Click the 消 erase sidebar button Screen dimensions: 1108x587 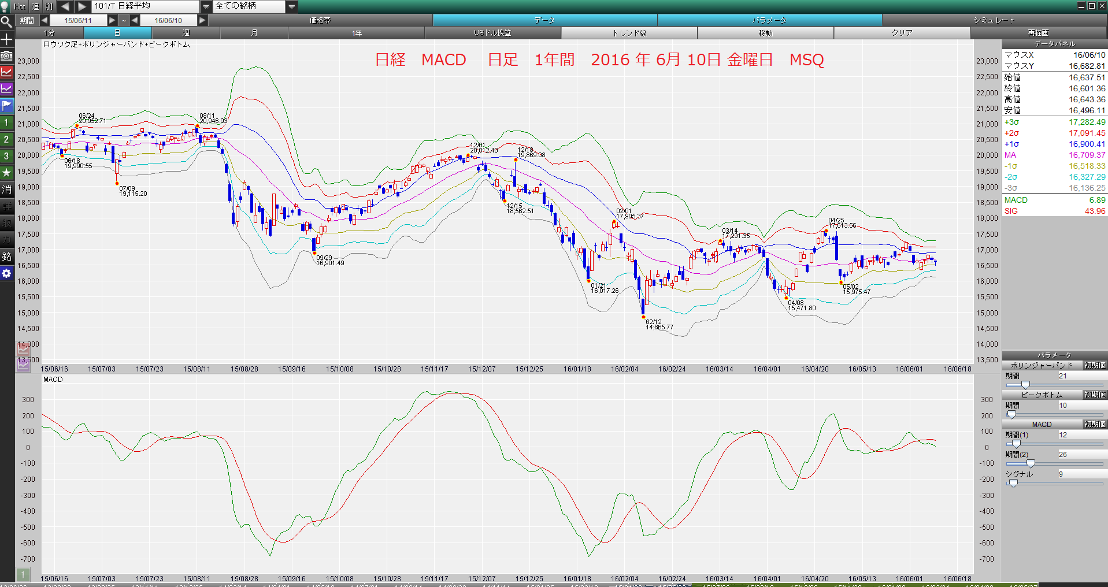click(x=6, y=190)
